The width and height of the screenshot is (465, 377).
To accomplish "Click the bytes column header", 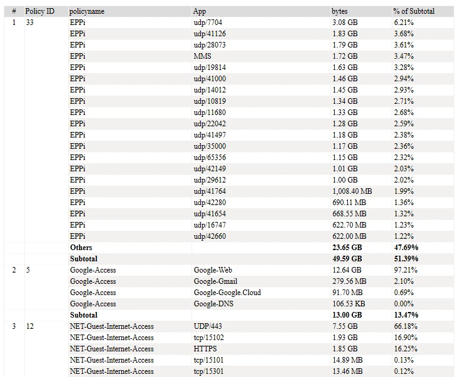I will [x=339, y=11].
